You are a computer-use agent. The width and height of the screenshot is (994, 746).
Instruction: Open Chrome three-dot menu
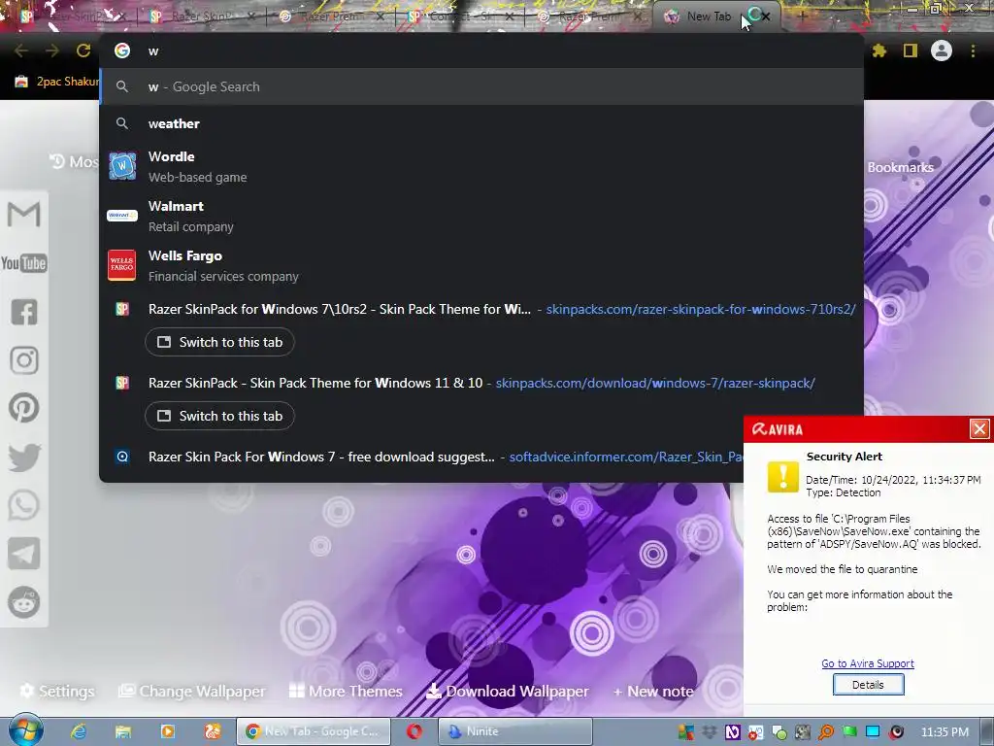coord(973,51)
